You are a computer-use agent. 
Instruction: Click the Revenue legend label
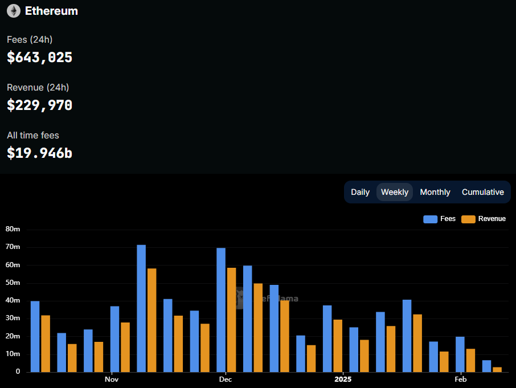[x=492, y=219]
